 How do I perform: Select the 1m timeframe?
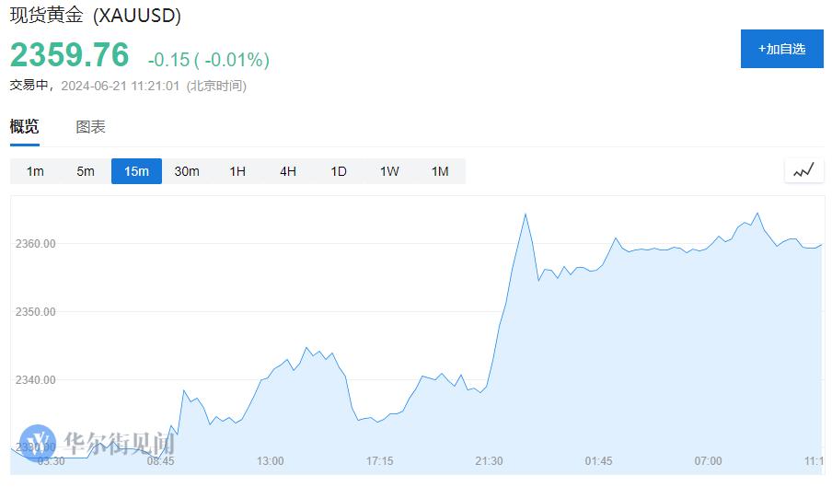click(35, 171)
